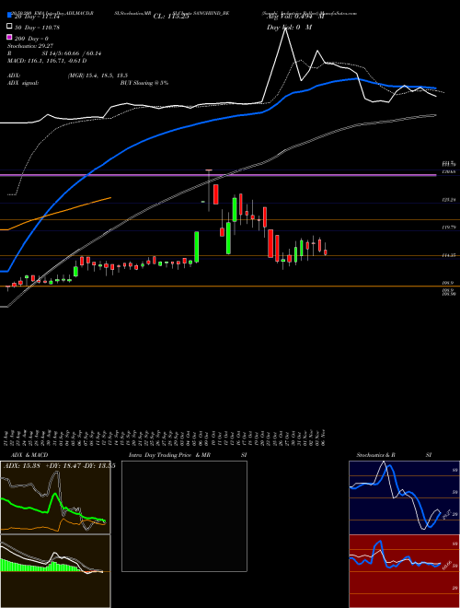Click the rotated 29.27 label in Stochastics panel

[x=446, y=514]
